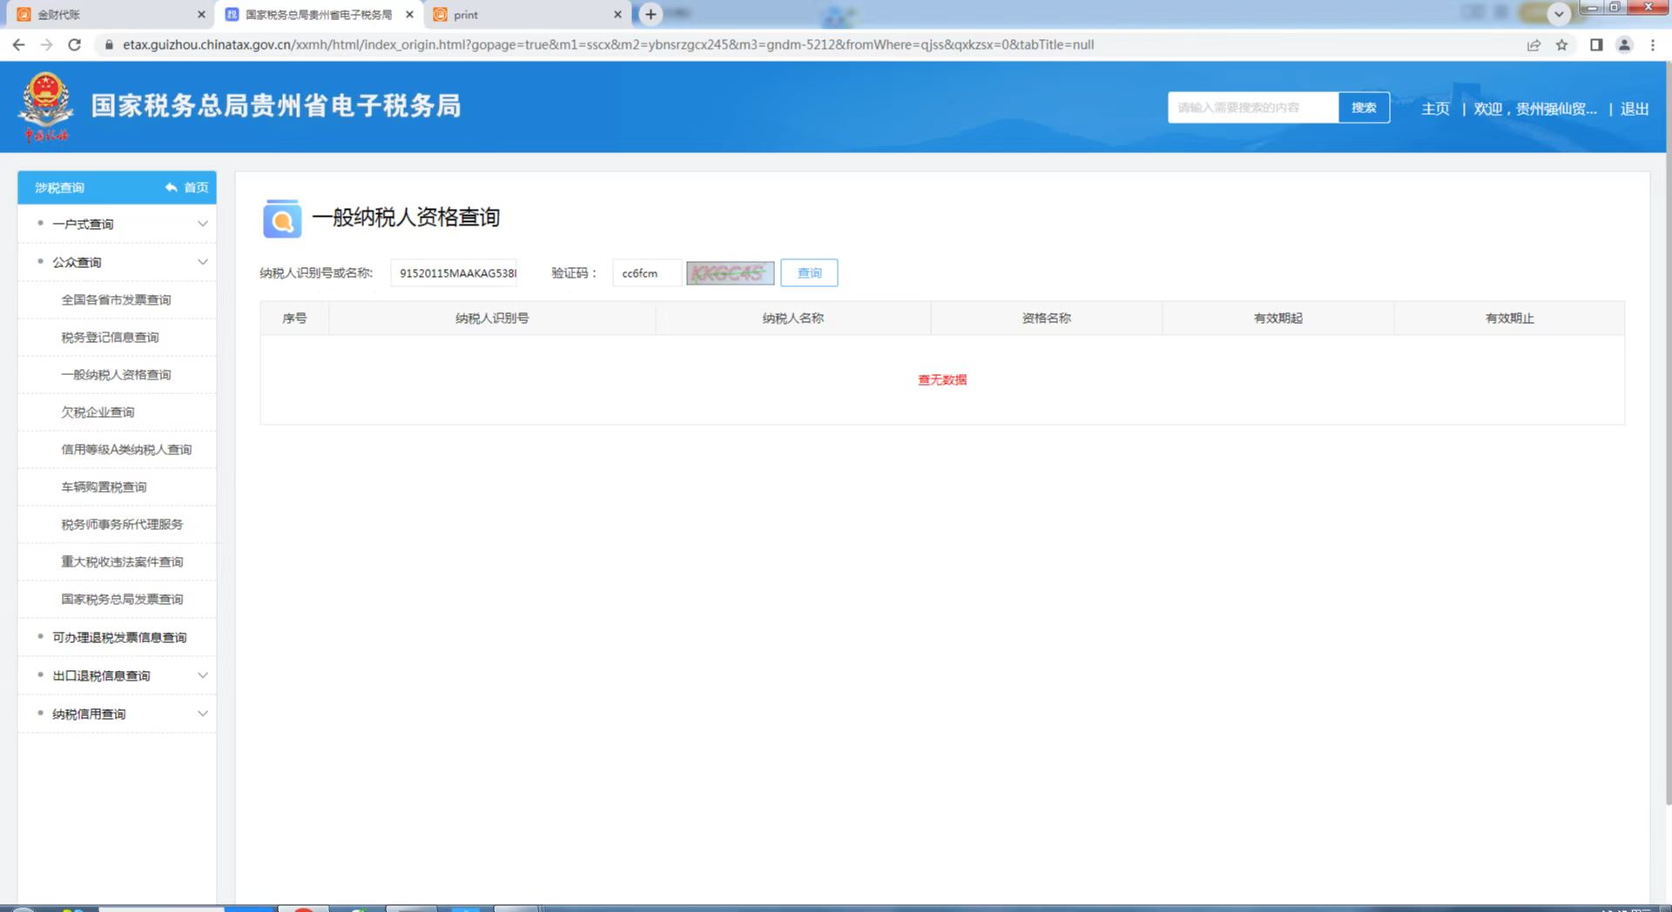Image resolution: width=1672 pixels, height=912 pixels.
Task: Toggle the browser side panel icon
Action: click(x=1596, y=44)
